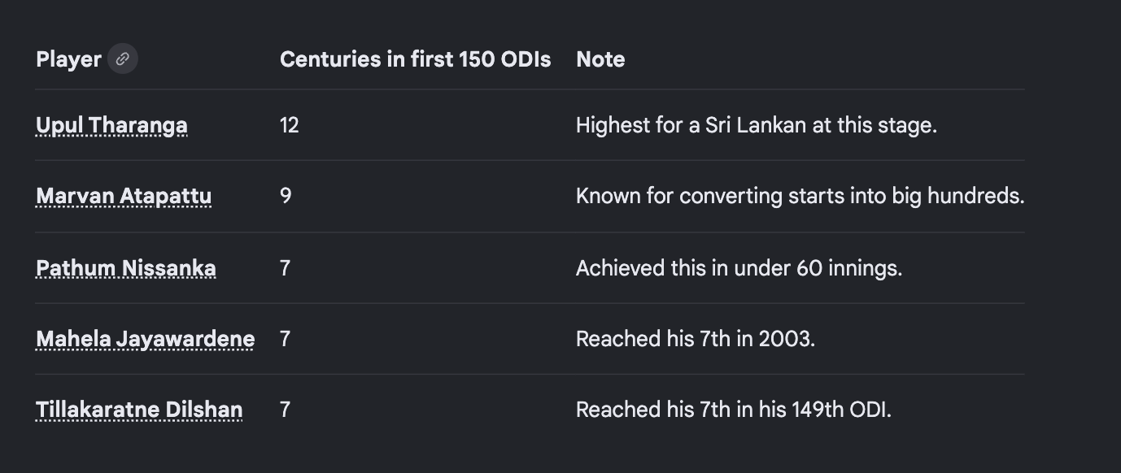The height and width of the screenshot is (473, 1121).
Task: Select the 'Reached his 7th in 2003' note
Action: click(696, 338)
